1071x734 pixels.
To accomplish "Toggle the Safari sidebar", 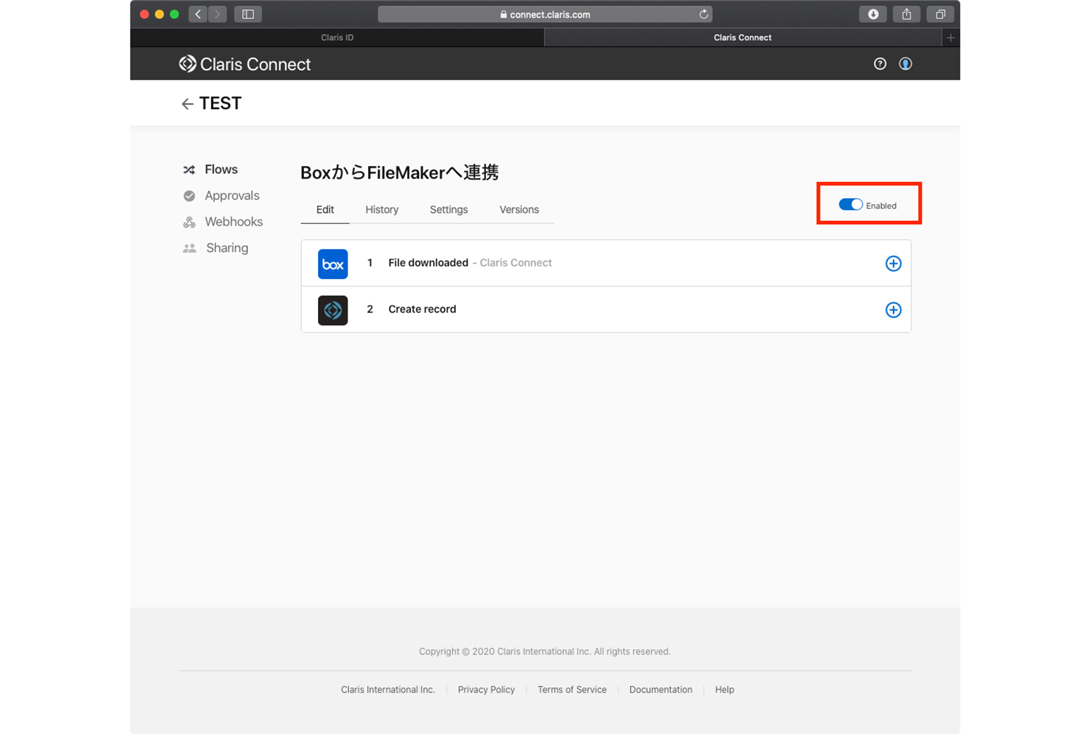I will (x=248, y=14).
